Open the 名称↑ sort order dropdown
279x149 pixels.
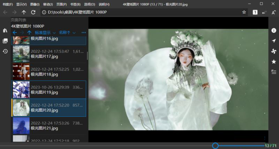[67, 33]
